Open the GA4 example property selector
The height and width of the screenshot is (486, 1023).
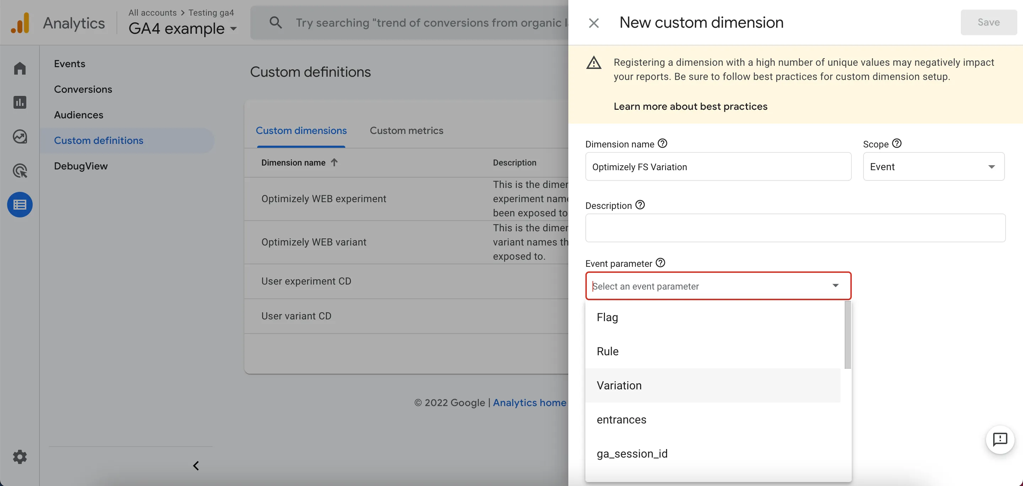pos(182,28)
